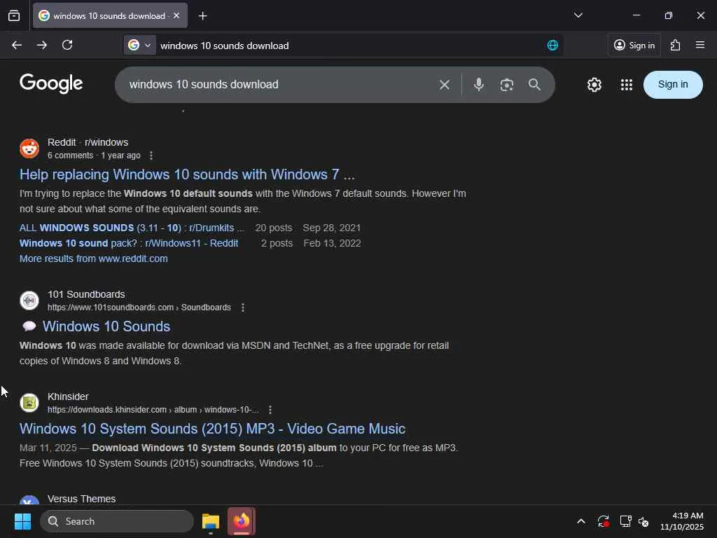
Task: Click the 'Khinsider' site name text
Action: click(68, 396)
